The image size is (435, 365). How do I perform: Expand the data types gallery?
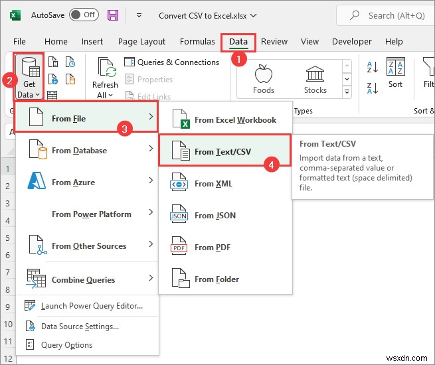pyautogui.click(x=347, y=92)
